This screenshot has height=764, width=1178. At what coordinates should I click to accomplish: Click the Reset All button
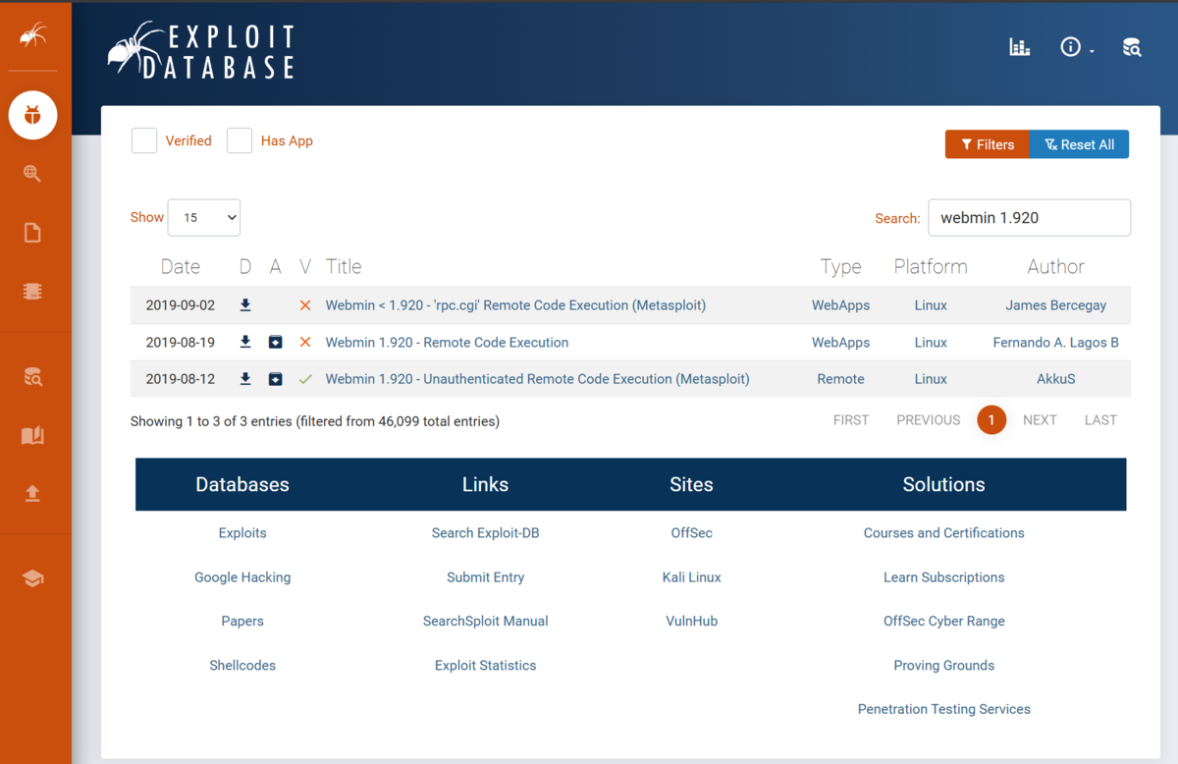[x=1079, y=144]
